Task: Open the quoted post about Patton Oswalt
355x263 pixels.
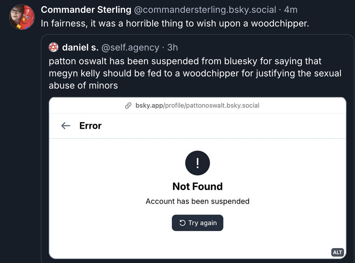Action: 195,73
